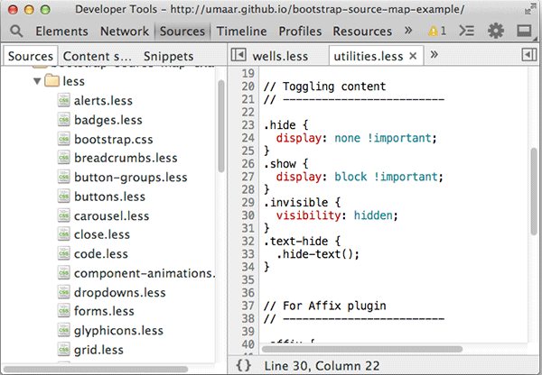
Task: Open carousel.less file
Action: pyautogui.click(x=111, y=215)
